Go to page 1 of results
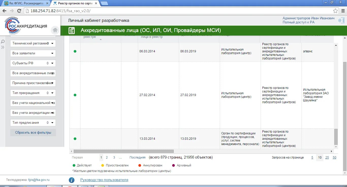Viewport: 347px width, 187px height. click(101, 158)
